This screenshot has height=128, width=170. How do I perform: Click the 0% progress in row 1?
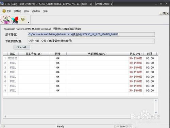(58, 58)
